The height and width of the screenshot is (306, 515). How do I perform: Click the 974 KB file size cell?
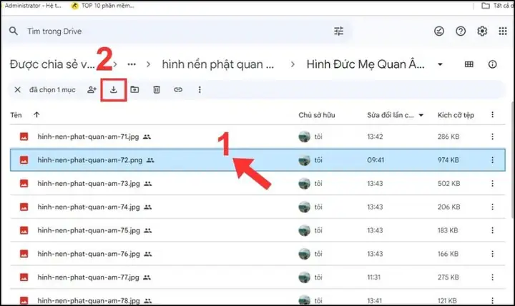tap(448, 160)
